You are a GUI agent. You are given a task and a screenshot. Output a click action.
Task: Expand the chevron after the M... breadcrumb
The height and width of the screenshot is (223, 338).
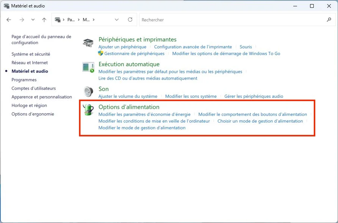tap(94, 20)
